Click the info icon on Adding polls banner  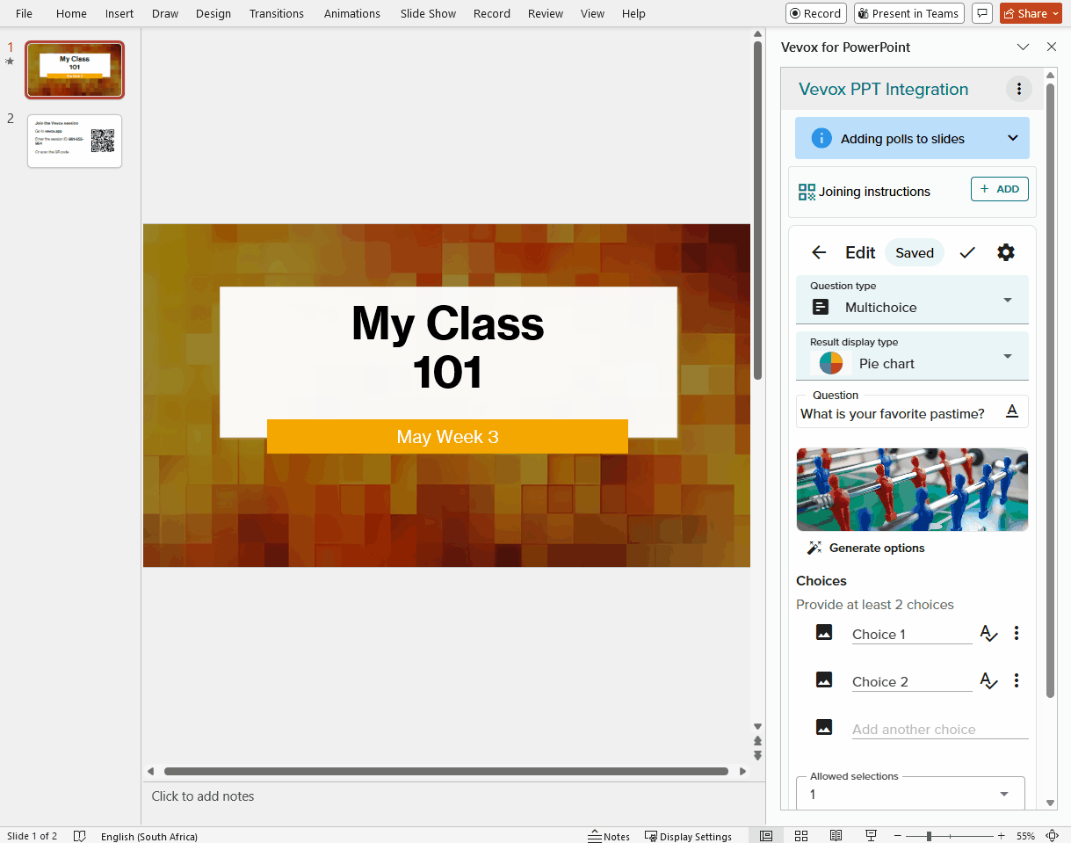(x=821, y=138)
